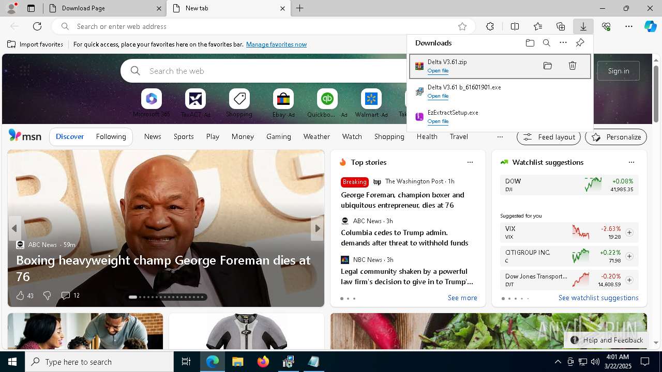Image resolution: width=662 pixels, height=372 pixels.
Task: Click the Search the web box
Action: point(264,71)
